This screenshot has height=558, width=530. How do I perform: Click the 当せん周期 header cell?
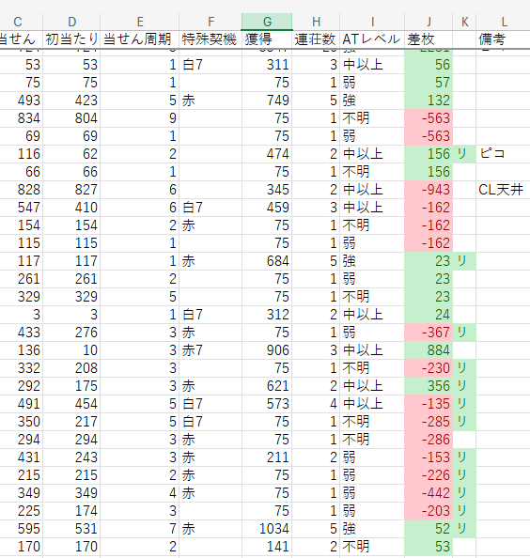coord(139,39)
